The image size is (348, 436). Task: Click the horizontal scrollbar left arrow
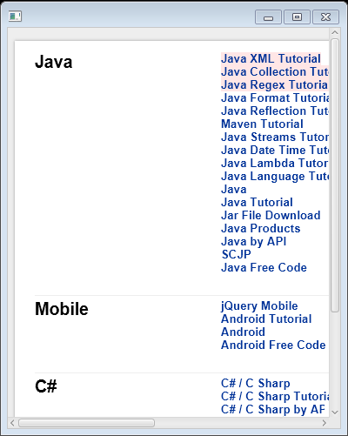(12, 423)
